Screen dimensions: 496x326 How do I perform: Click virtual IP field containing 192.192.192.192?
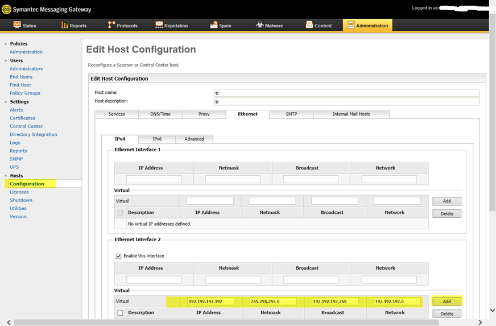[x=210, y=302]
